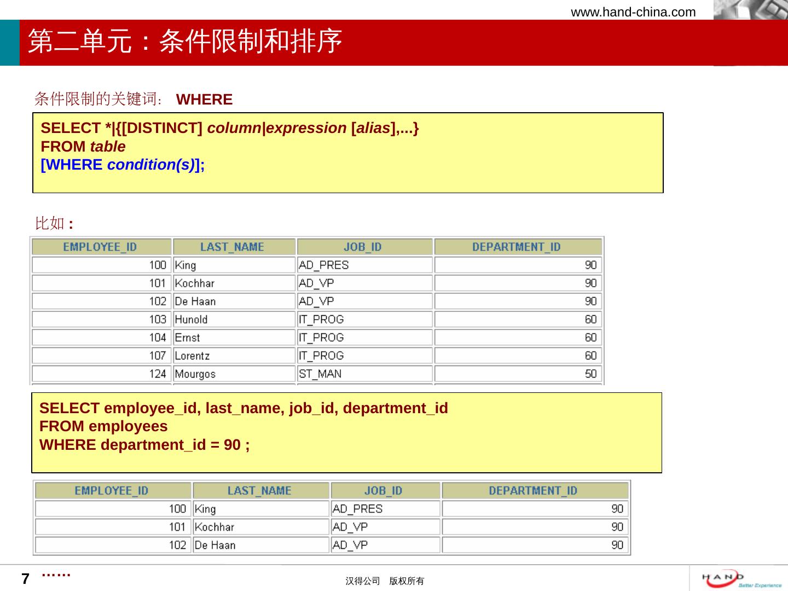The width and height of the screenshot is (788, 591).
Task: Select the ST_MAN job cell
Action: pos(364,374)
